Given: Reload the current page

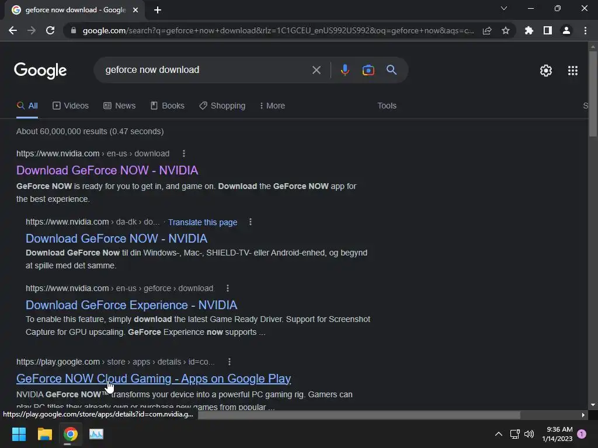Looking at the screenshot, I should (50, 30).
